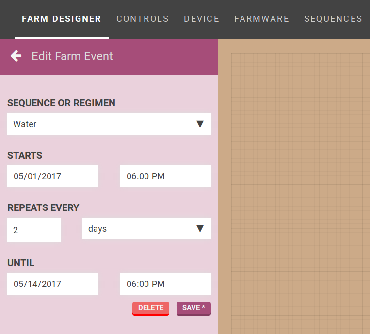This screenshot has width=370, height=334.
Task: Select the start date field 05/01/2017
Action: (x=53, y=176)
